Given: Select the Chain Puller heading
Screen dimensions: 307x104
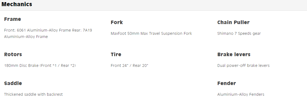Looking at the screenshot, I should coord(233,22).
